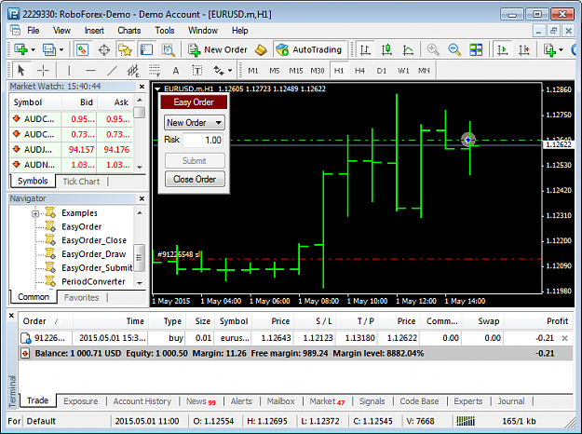The height and width of the screenshot is (434, 582).
Task: Open the Strategy Tester magnifier icon
Action: click(169, 49)
